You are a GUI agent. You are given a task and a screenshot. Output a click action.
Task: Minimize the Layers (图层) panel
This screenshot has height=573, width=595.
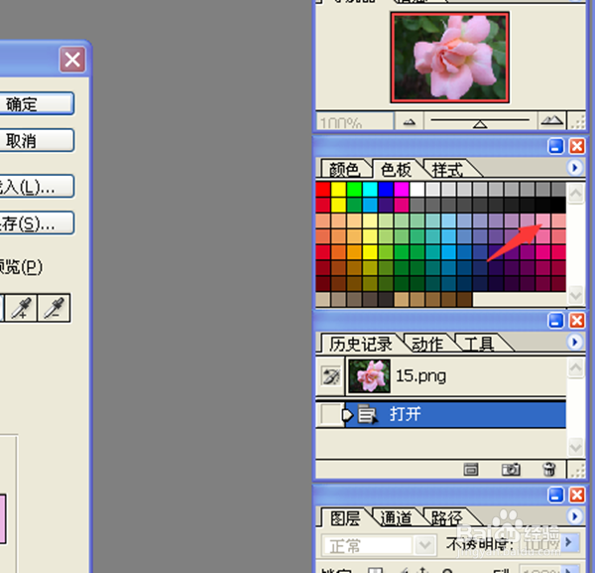556,496
